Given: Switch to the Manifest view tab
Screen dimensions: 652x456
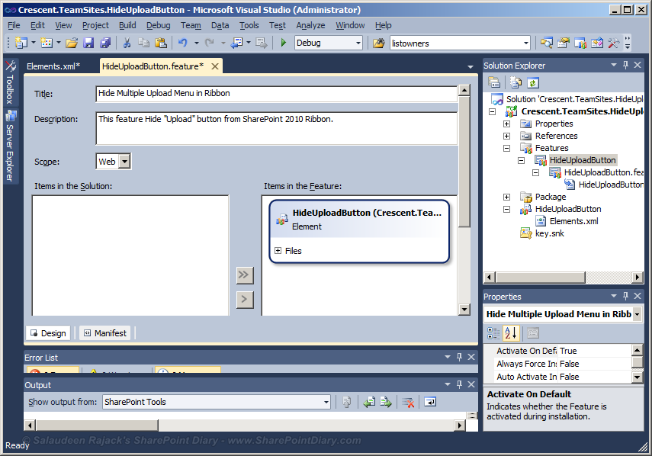Looking at the screenshot, I should point(106,333).
